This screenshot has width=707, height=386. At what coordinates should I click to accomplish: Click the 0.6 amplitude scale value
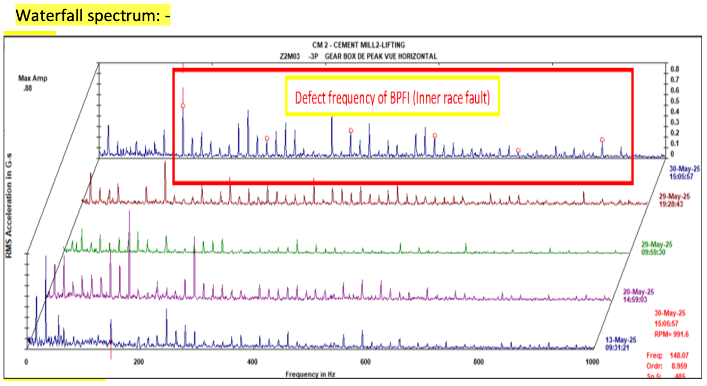(676, 90)
